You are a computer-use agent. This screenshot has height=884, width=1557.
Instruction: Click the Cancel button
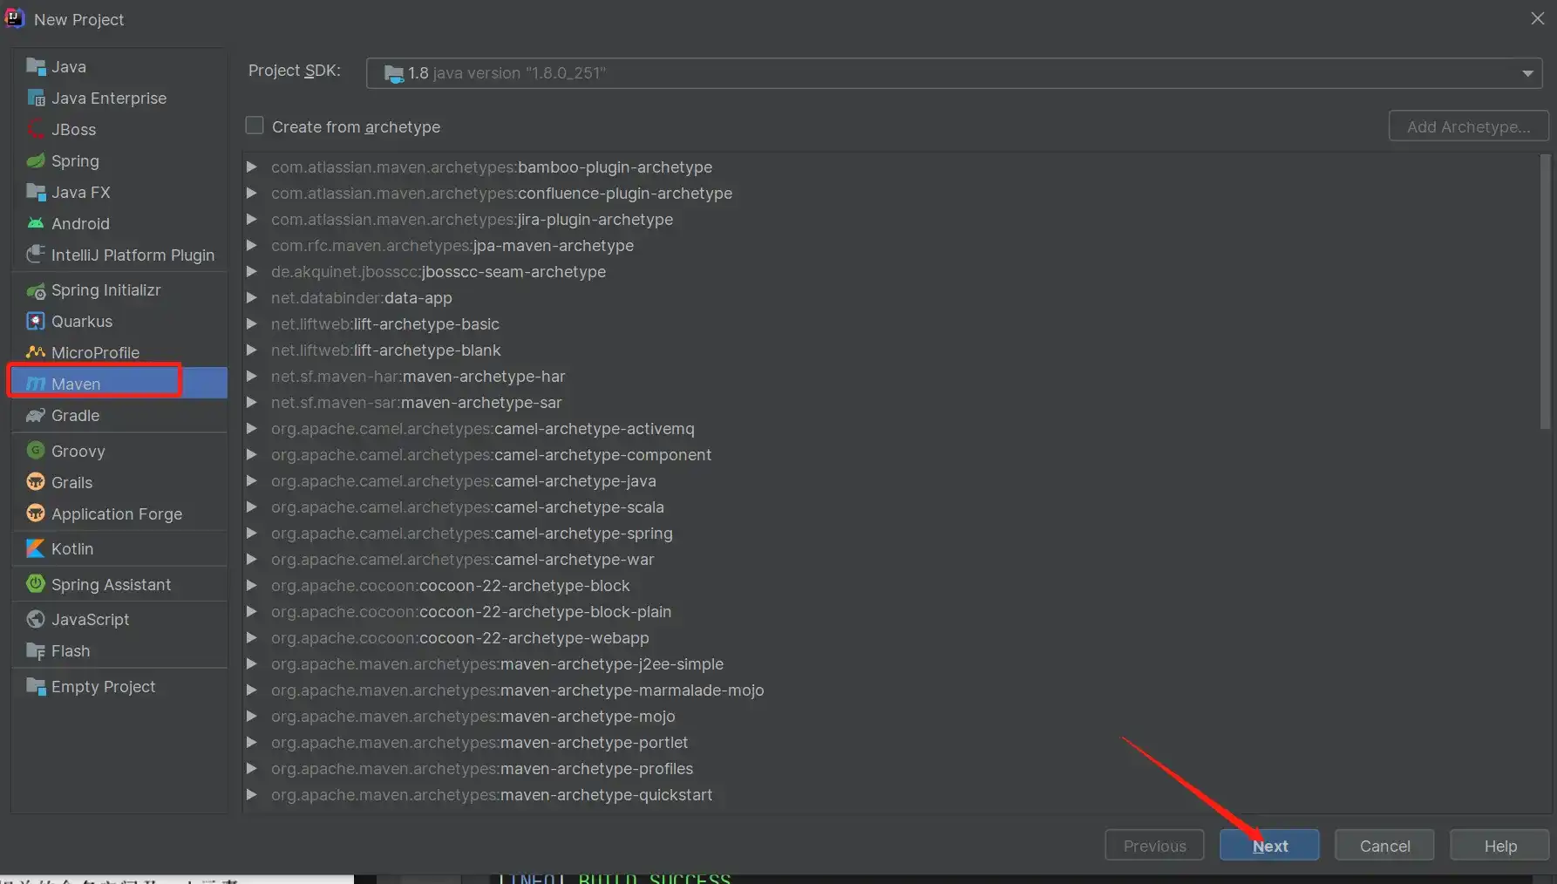pyautogui.click(x=1384, y=846)
